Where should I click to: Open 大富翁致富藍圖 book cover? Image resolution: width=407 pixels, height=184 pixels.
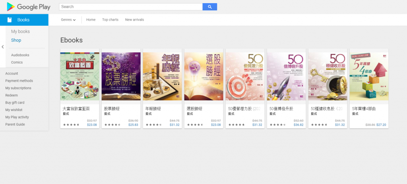click(x=79, y=76)
